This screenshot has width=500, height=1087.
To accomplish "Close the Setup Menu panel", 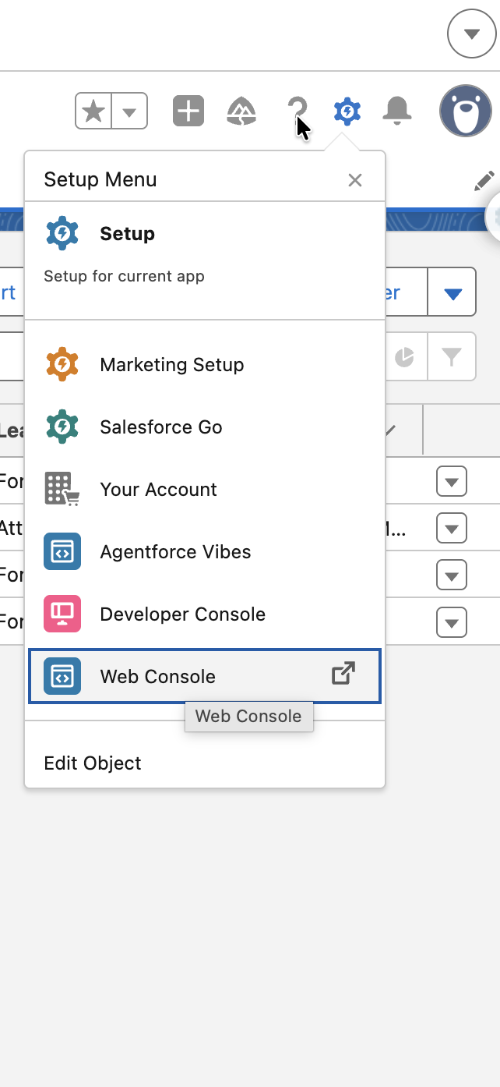I will click(355, 180).
